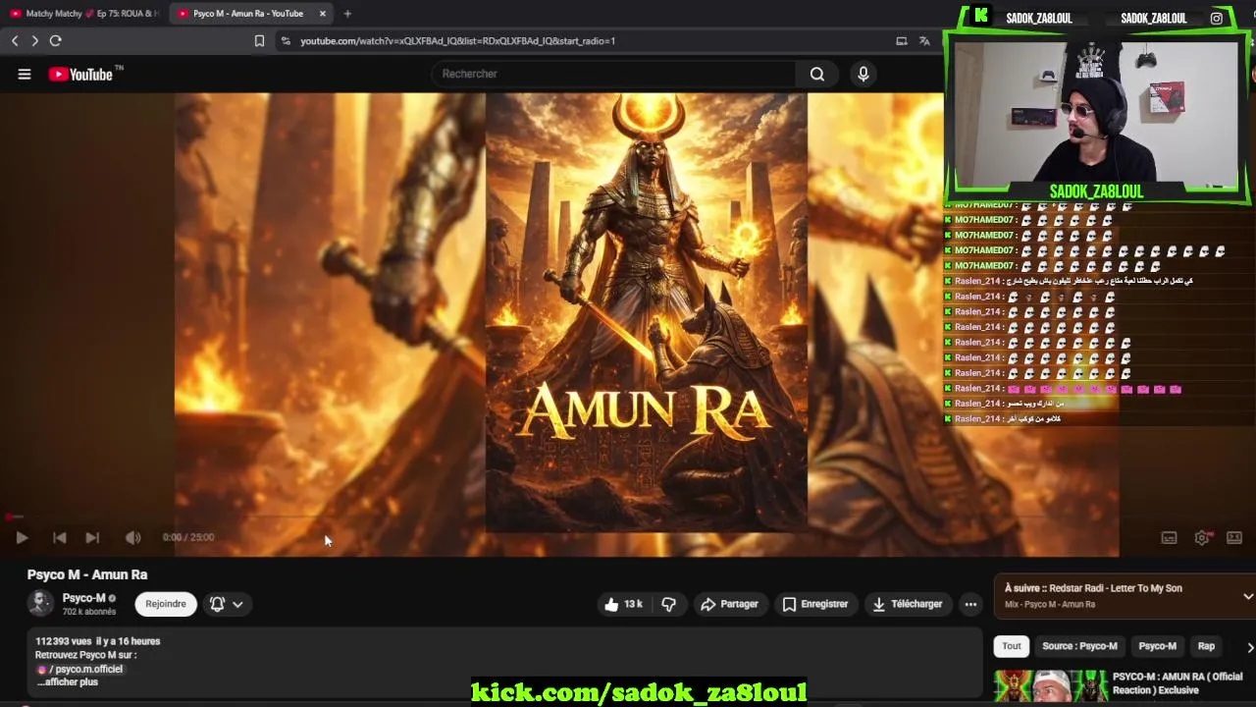Click the translate page icon in the address bar

click(x=924, y=41)
